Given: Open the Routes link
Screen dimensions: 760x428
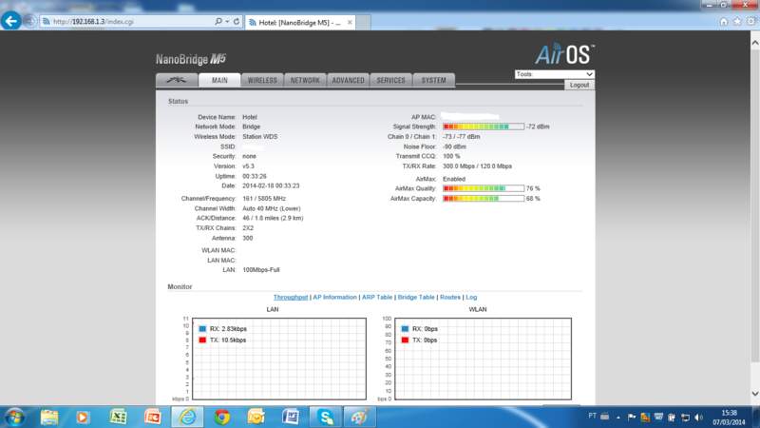Looking at the screenshot, I should pyautogui.click(x=449, y=297).
